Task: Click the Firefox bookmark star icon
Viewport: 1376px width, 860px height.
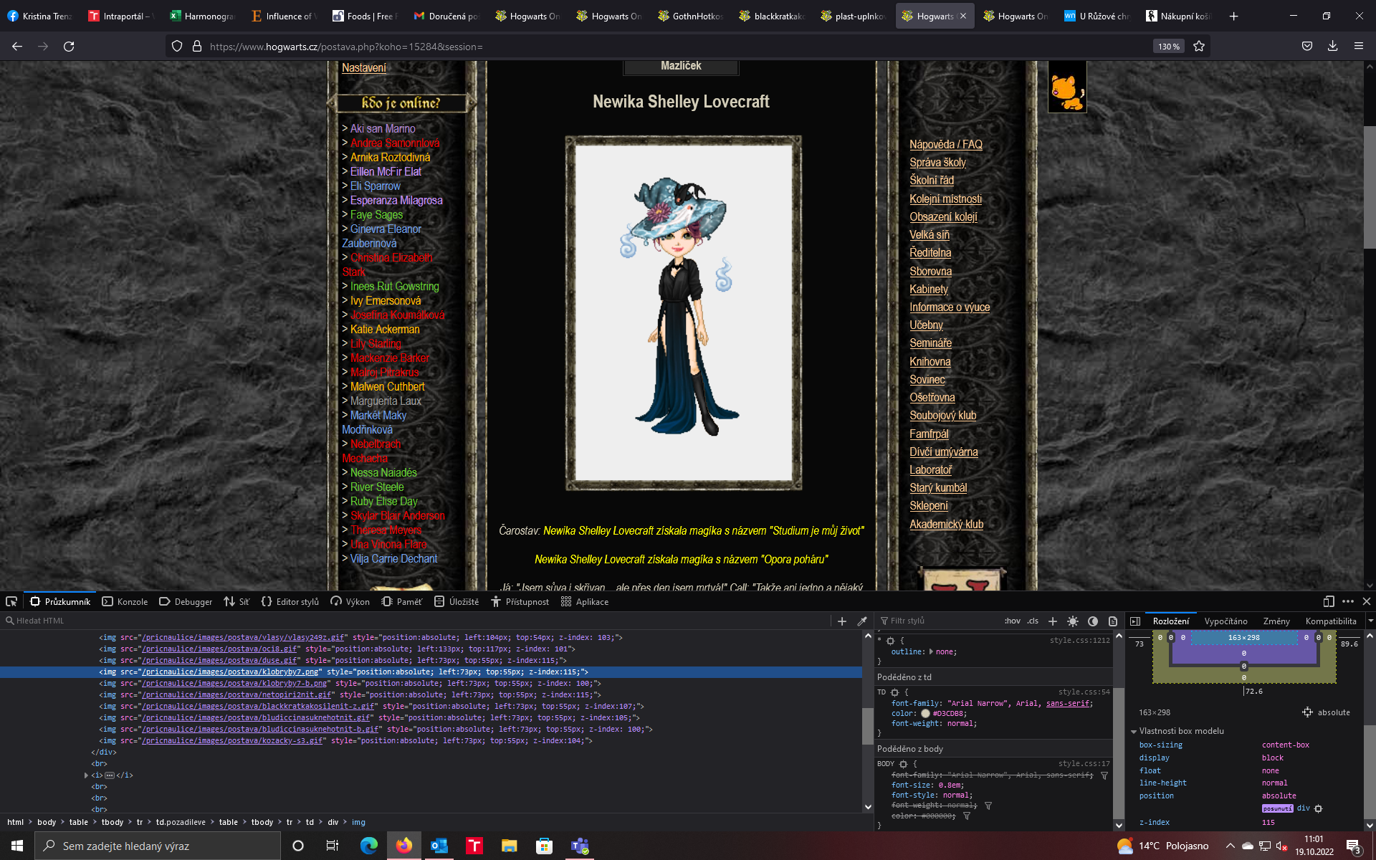Action: (1199, 47)
